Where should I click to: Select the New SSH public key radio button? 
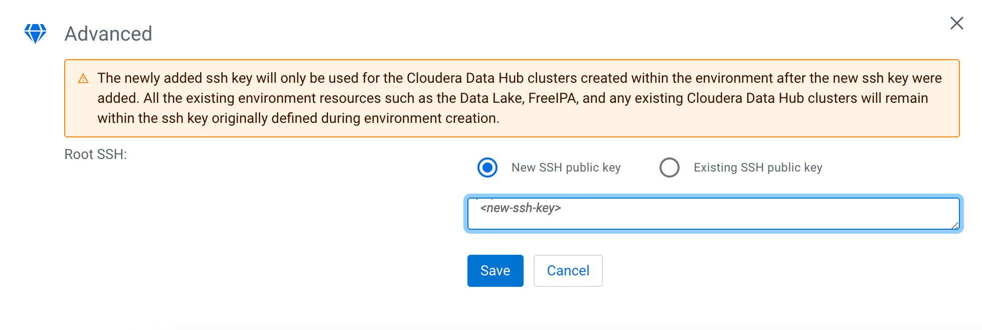point(487,168)
